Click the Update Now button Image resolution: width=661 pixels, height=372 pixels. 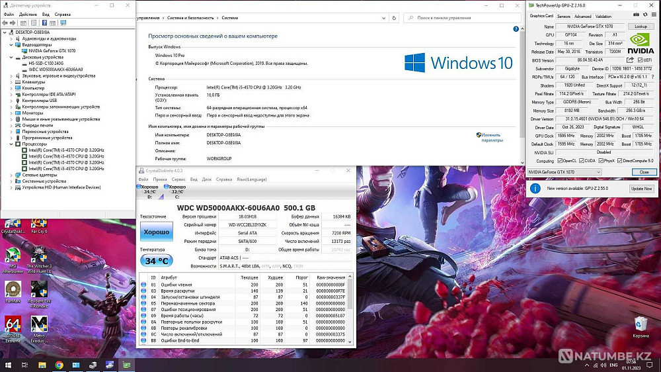click(x=642, y=189)
